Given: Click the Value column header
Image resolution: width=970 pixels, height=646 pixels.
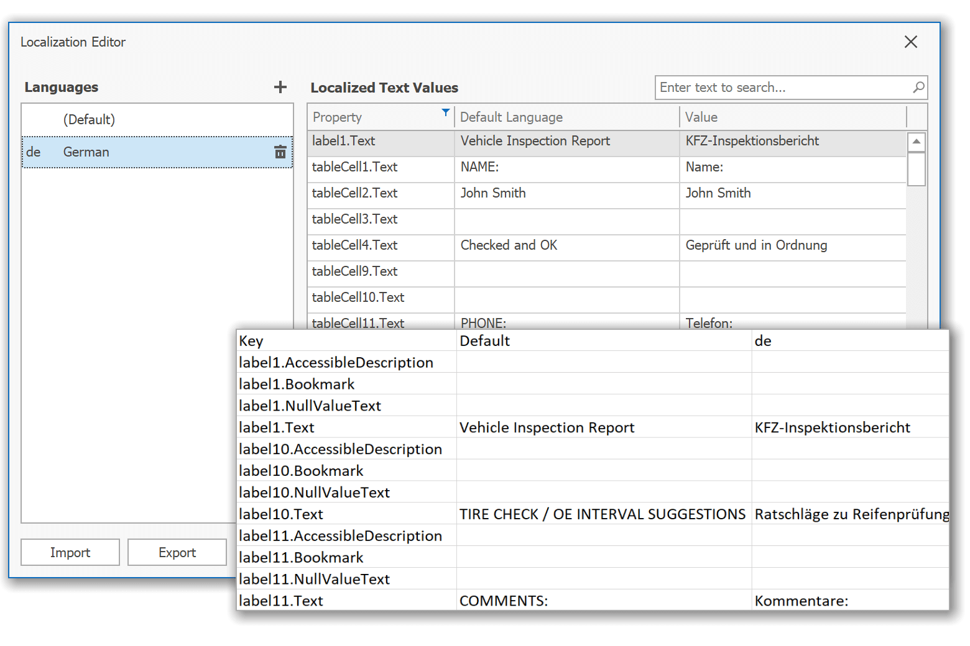Looking at the screenshot, I should point(701,117).
